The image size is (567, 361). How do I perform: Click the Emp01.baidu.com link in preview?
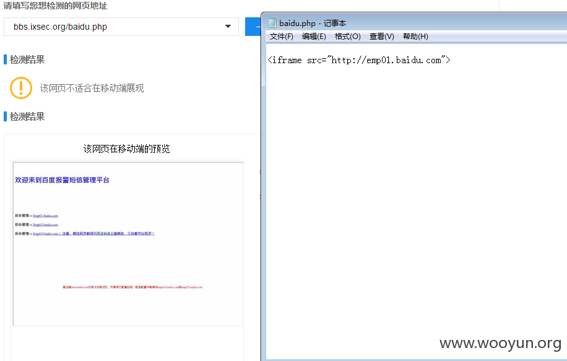(x=45, y=215)
